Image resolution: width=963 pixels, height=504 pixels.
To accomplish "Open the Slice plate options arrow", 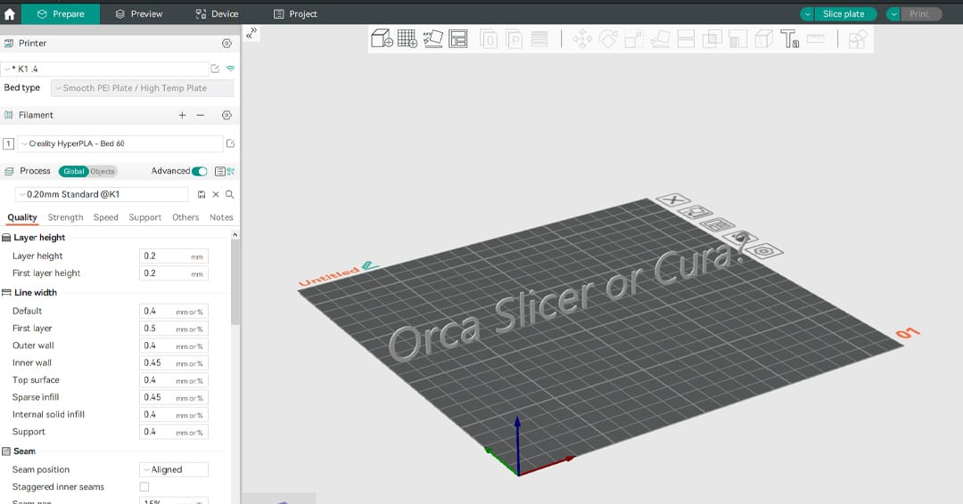I will click(807, 14).
